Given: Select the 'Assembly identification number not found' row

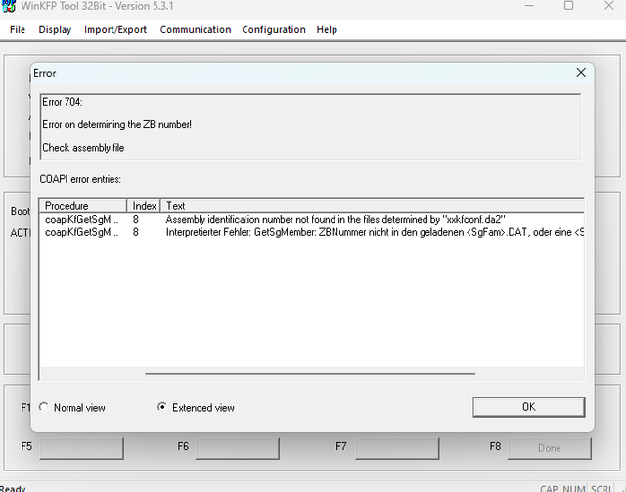Looking at the screenshot, I should tap(312, 220).
